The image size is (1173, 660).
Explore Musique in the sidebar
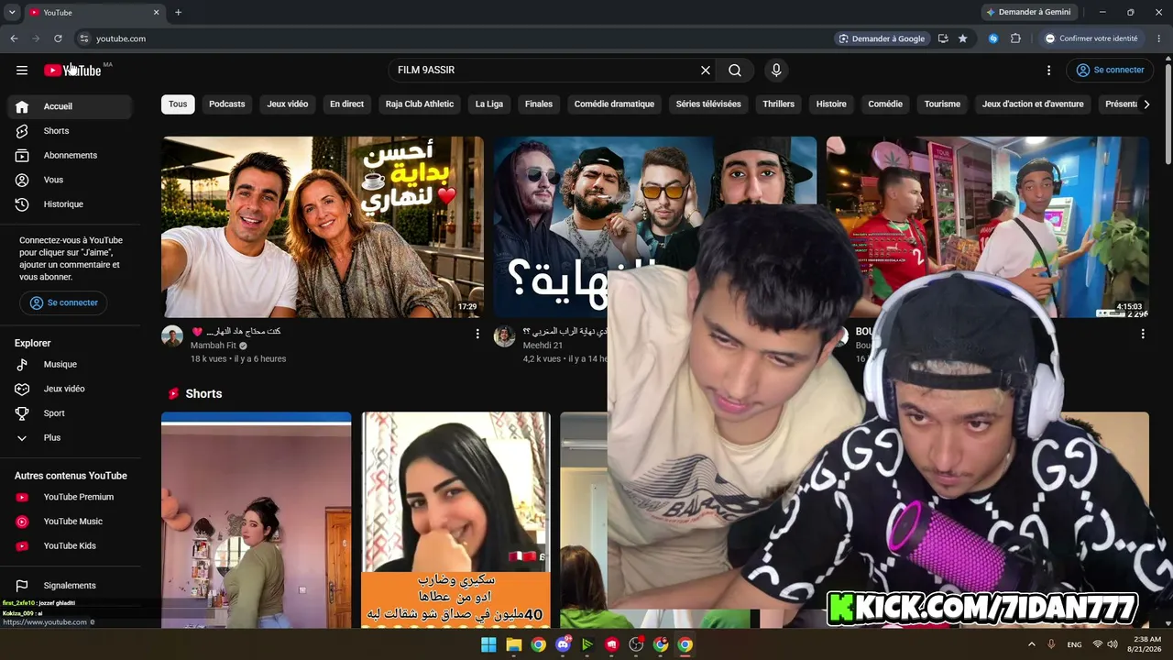click(70, 364)
